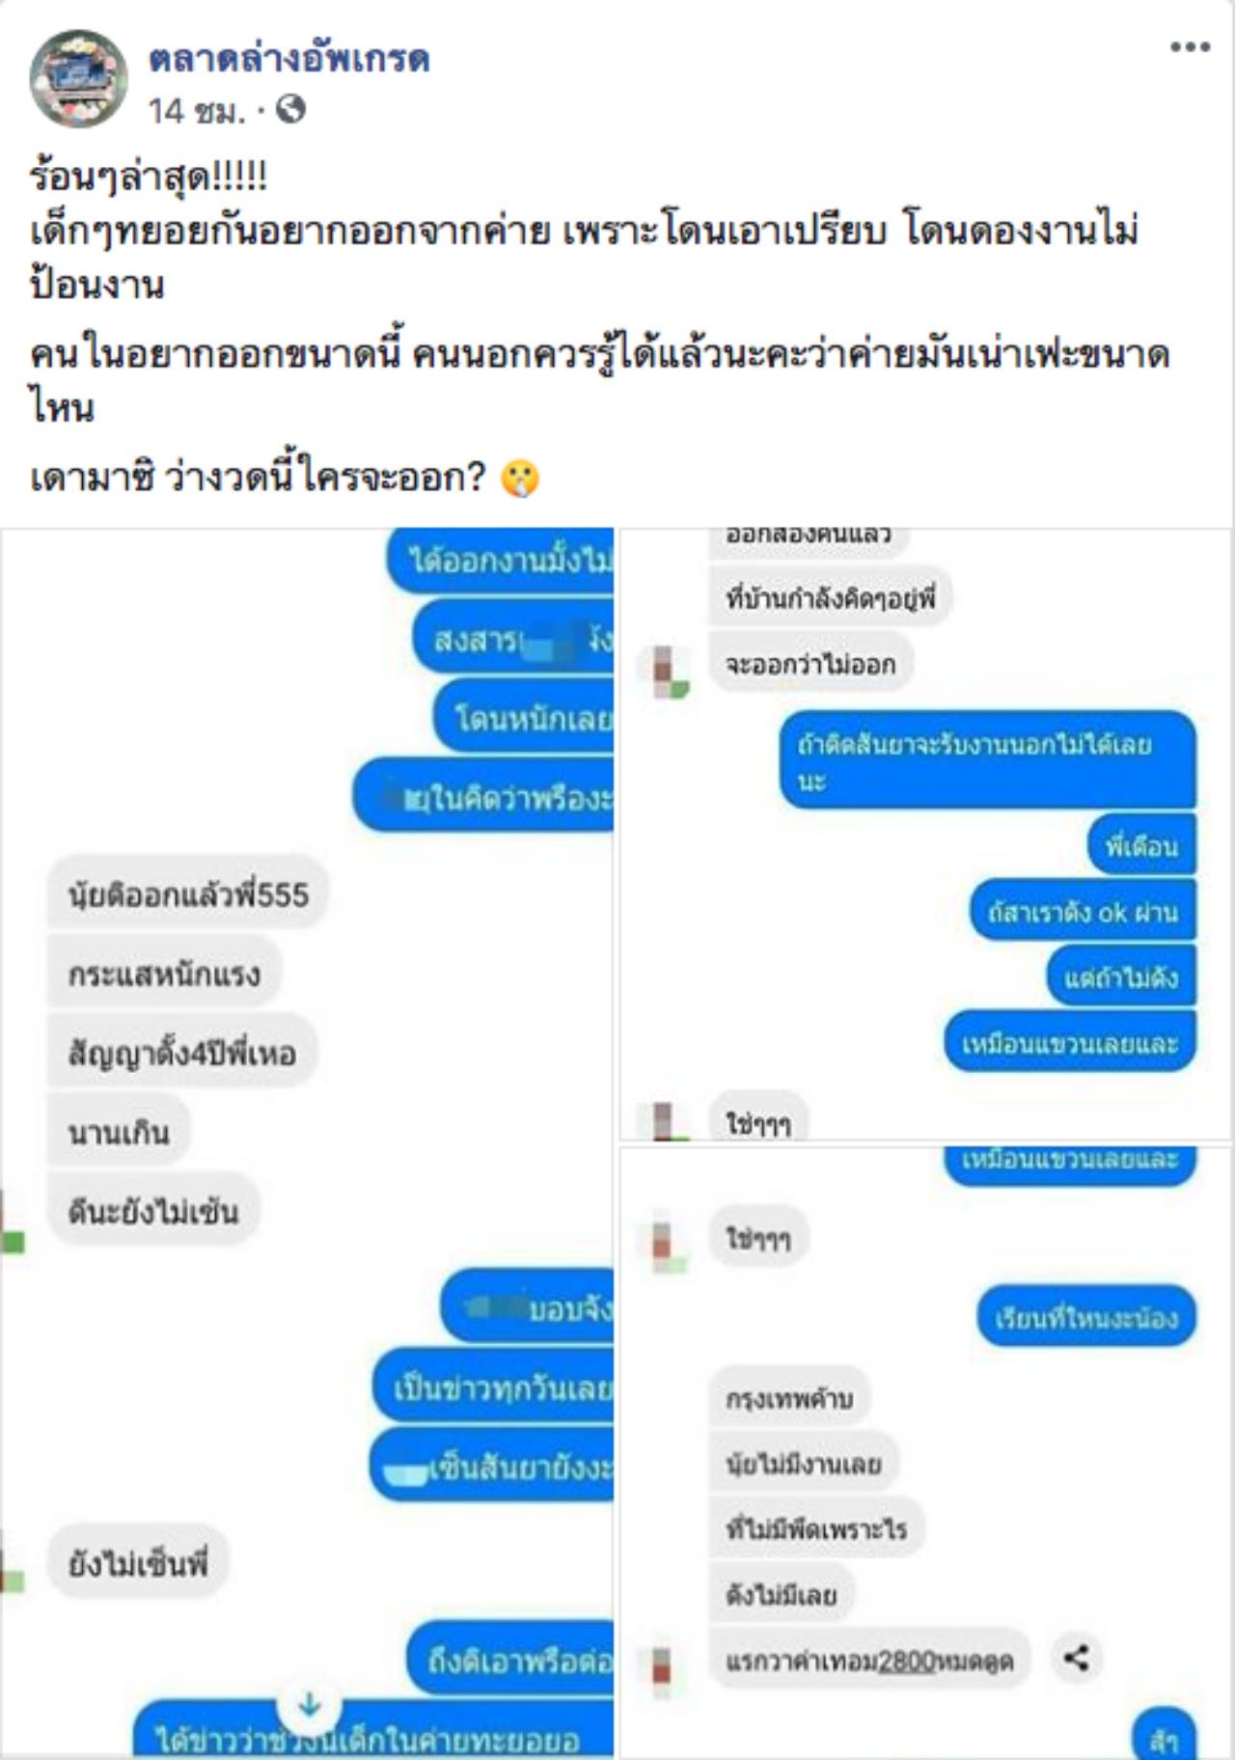The image size is (1235, 1760).
Task: Click the scroll-down arrow in left chat
Action: [309, 1705]
